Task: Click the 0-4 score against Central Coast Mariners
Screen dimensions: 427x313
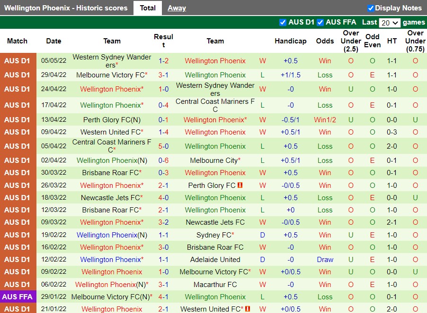Action: point(163,105)
